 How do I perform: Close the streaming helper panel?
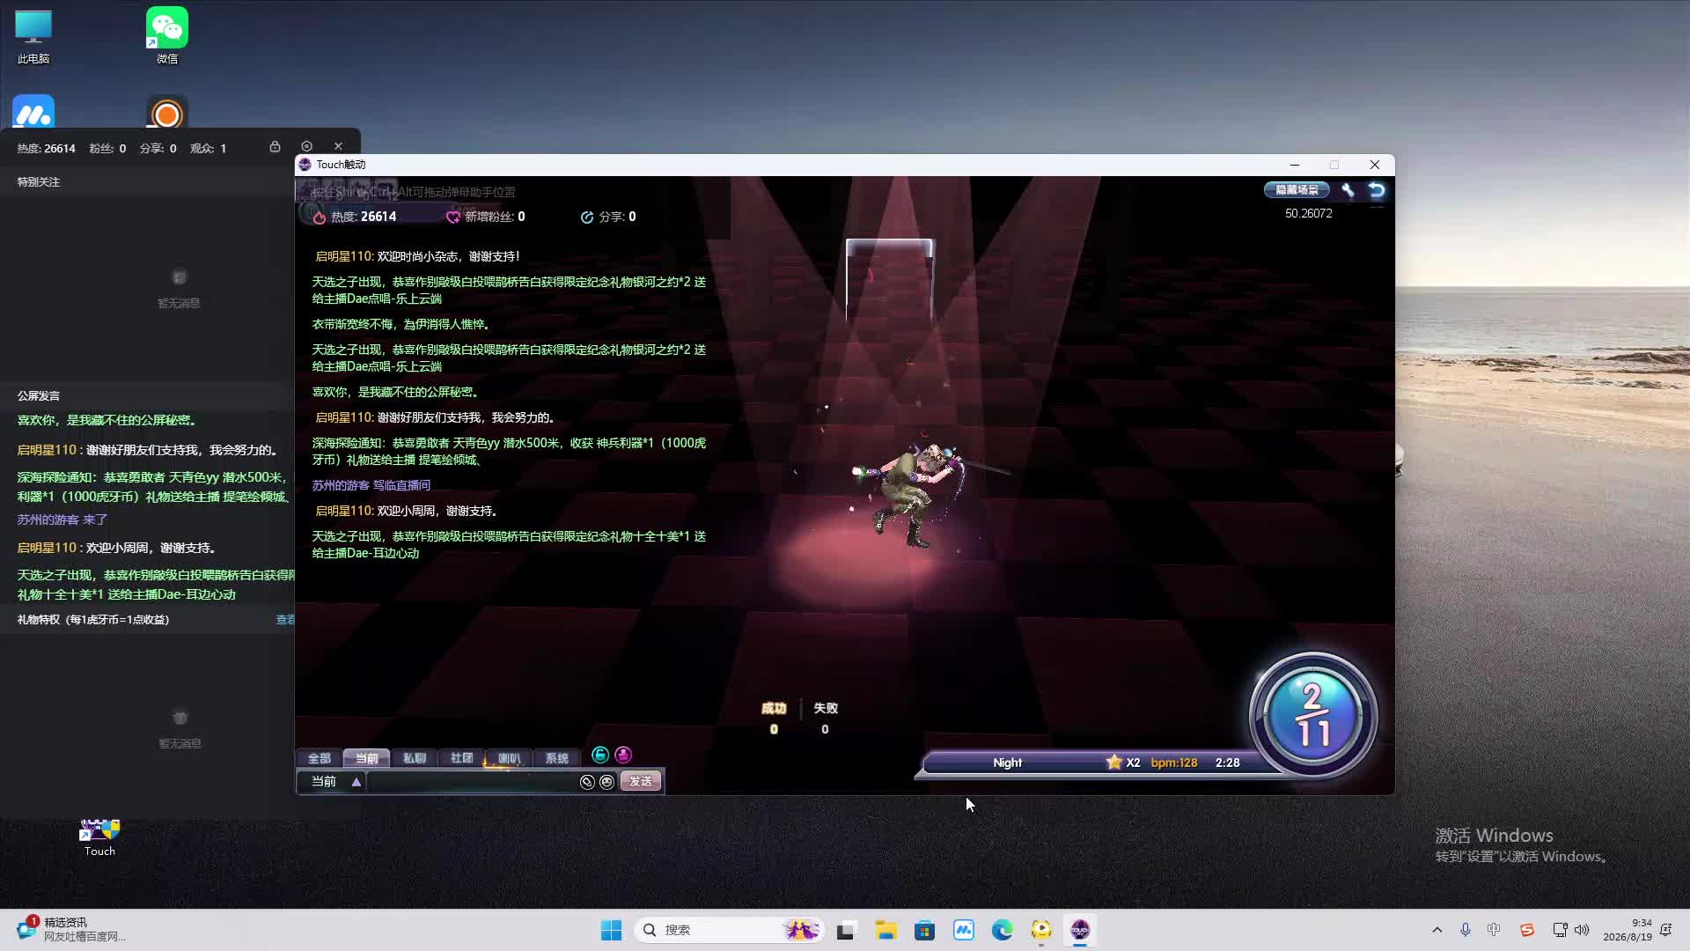338,146
